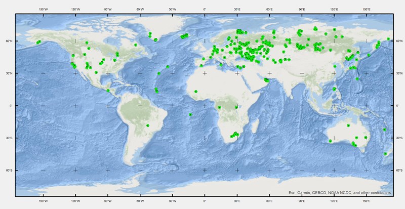Click the 0° longitude label at top
The image size is (405, 209).
tap(205, 9)
